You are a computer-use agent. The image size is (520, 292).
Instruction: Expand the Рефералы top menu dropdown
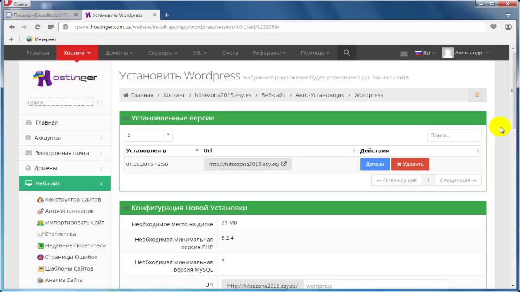click(269, 53)
